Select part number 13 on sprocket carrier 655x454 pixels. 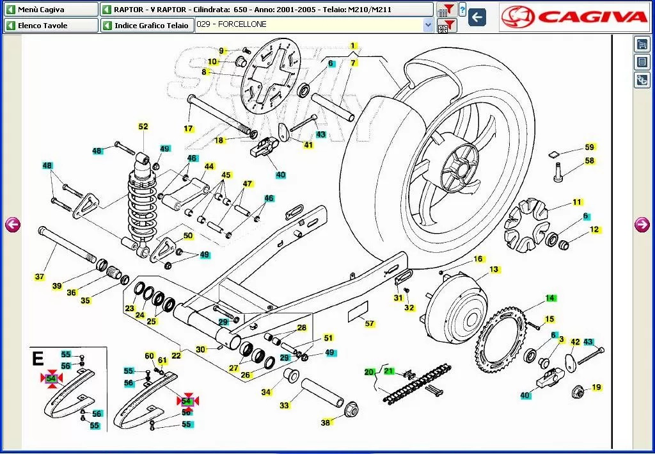494,270
